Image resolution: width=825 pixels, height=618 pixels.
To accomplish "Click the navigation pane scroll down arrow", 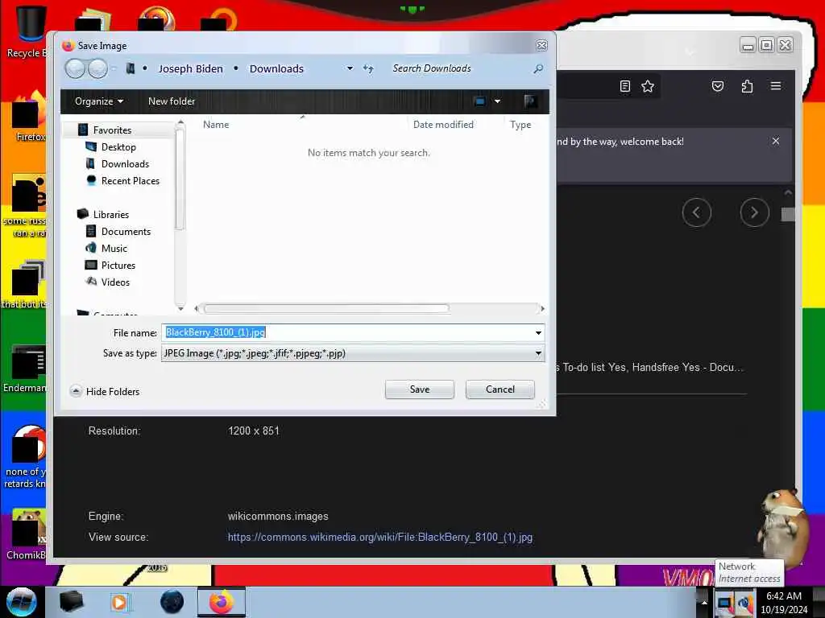I will click(x=180, y=307).
